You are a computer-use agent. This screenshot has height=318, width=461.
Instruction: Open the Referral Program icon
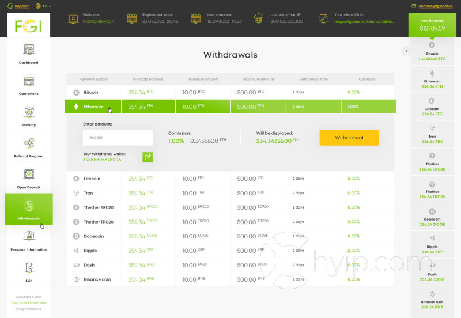pyautogui.click(x=29, y=143)
